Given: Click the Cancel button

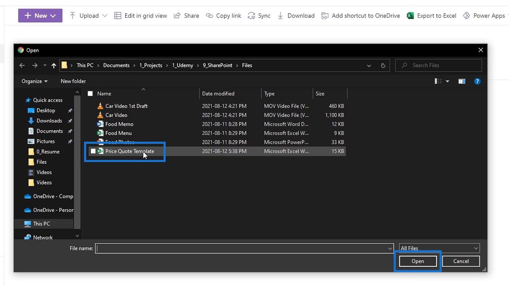Looking at the screenshot, I should (461, 261).
